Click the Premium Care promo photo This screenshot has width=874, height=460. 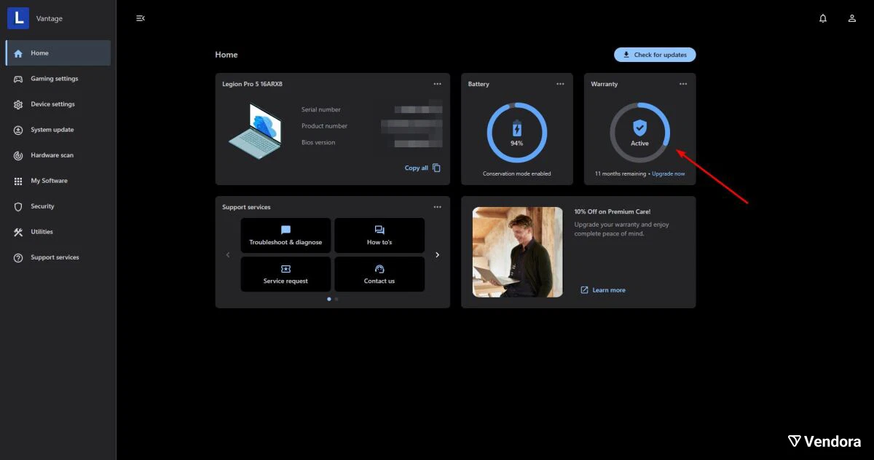click(518, 252)
